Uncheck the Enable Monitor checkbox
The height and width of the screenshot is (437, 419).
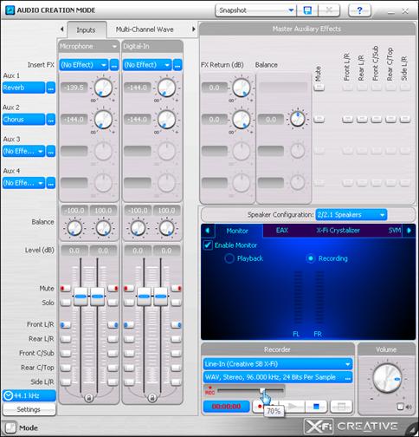208,245
